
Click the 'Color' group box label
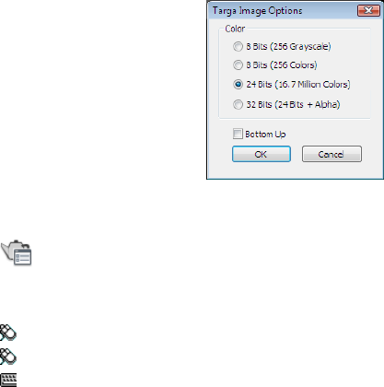(235, 29)
